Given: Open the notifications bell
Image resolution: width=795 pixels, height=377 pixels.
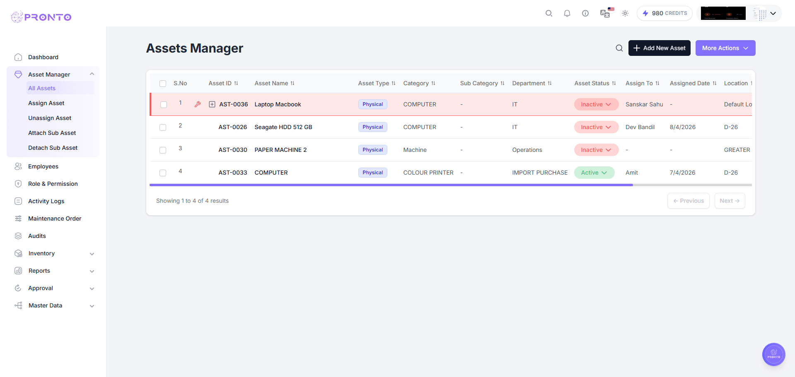Looking at the screenshot, I should pos(567,13).
